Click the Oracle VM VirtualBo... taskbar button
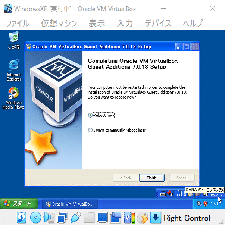Viewport: 225px width, 225px height. (x=70, y=204)
